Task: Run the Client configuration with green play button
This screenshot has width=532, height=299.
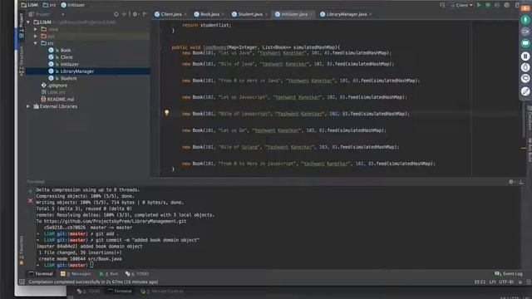Action: [479, 5]
